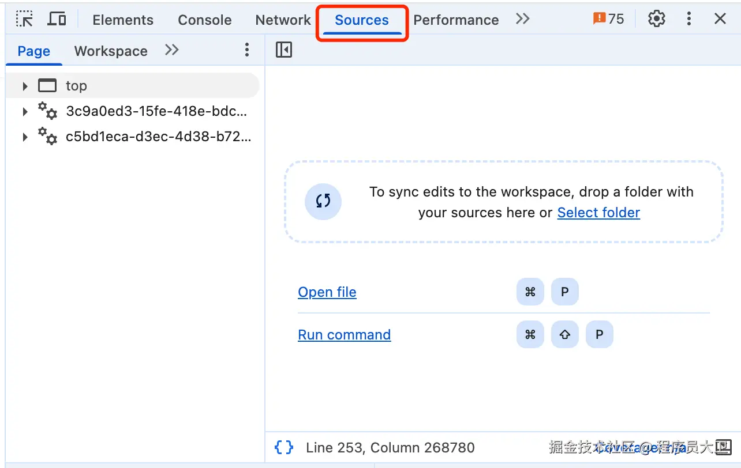Open the customize DevTools three-dot menu
This screenshot has width=741, height=468.
pos(688,19)
